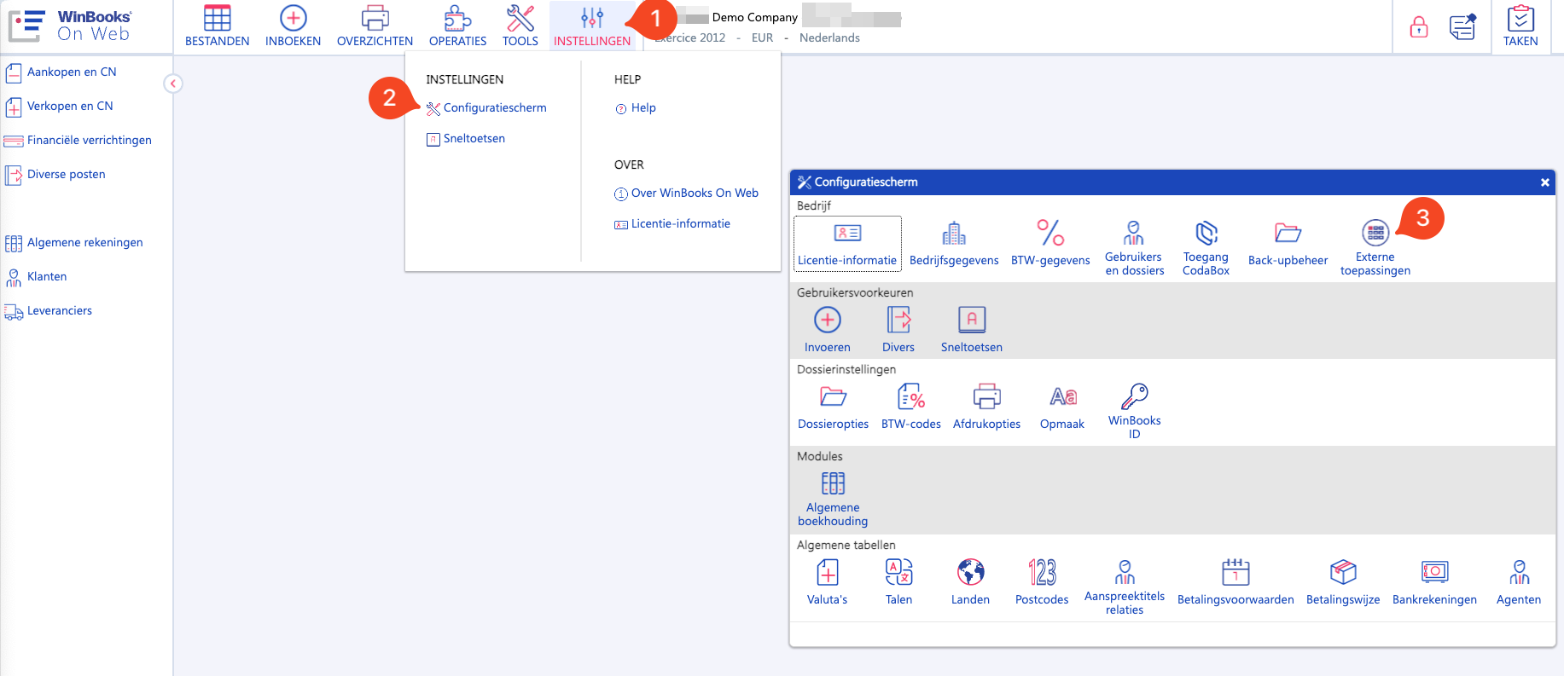Open the Instellingen menu

coord(591,26)
